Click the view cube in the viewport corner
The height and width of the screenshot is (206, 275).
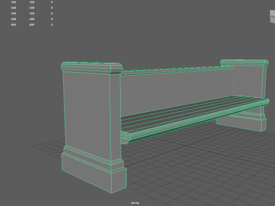(273, 17)
